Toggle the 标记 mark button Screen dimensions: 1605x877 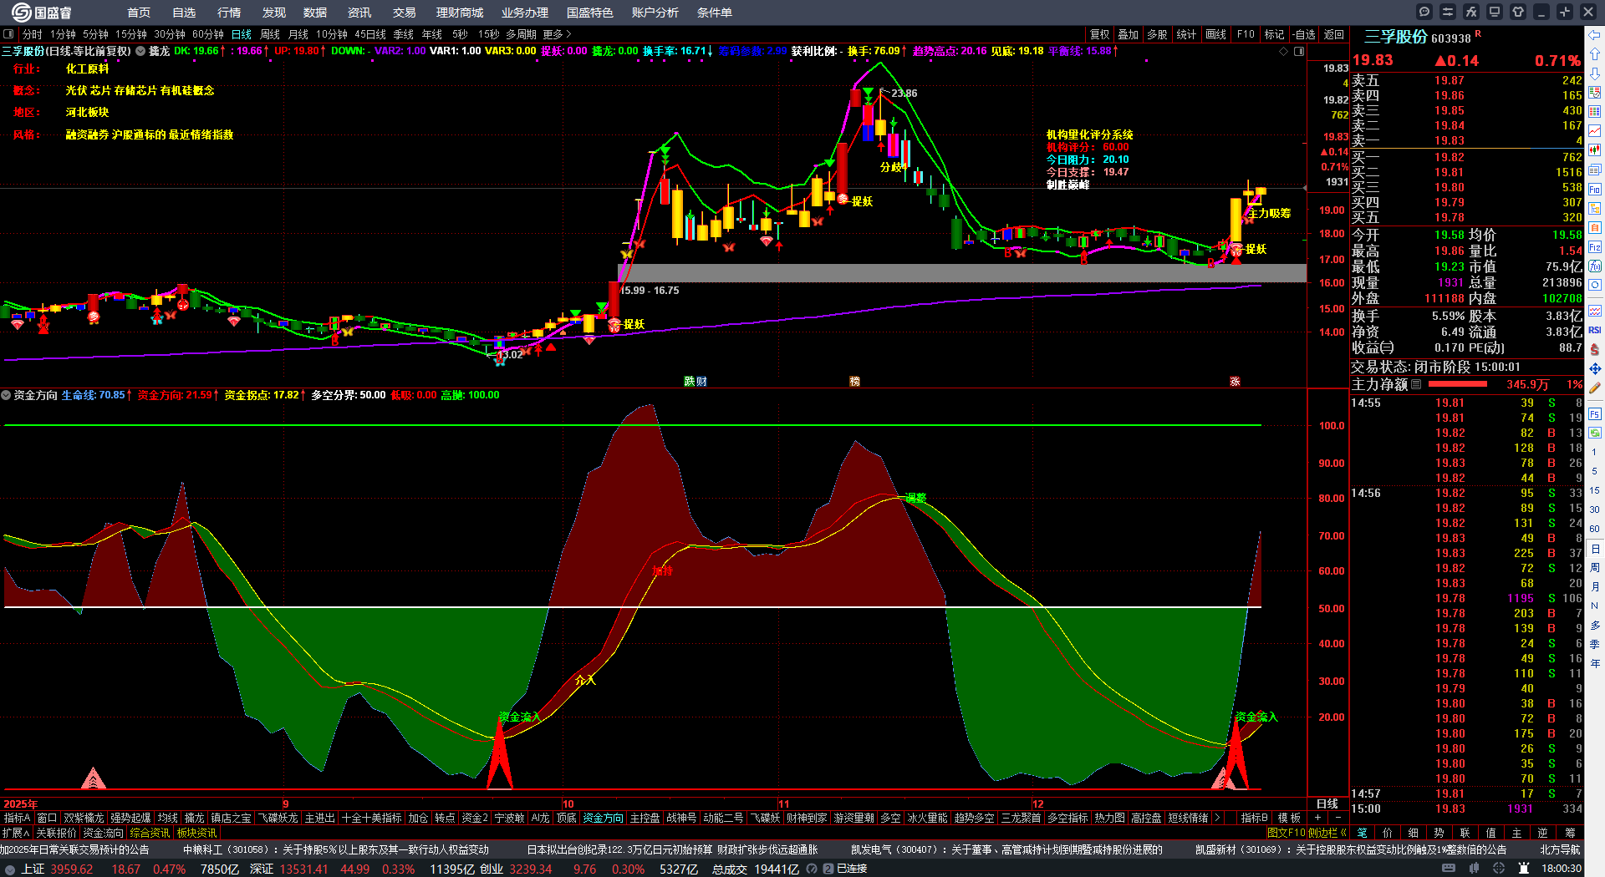[x=1274, y=34]
